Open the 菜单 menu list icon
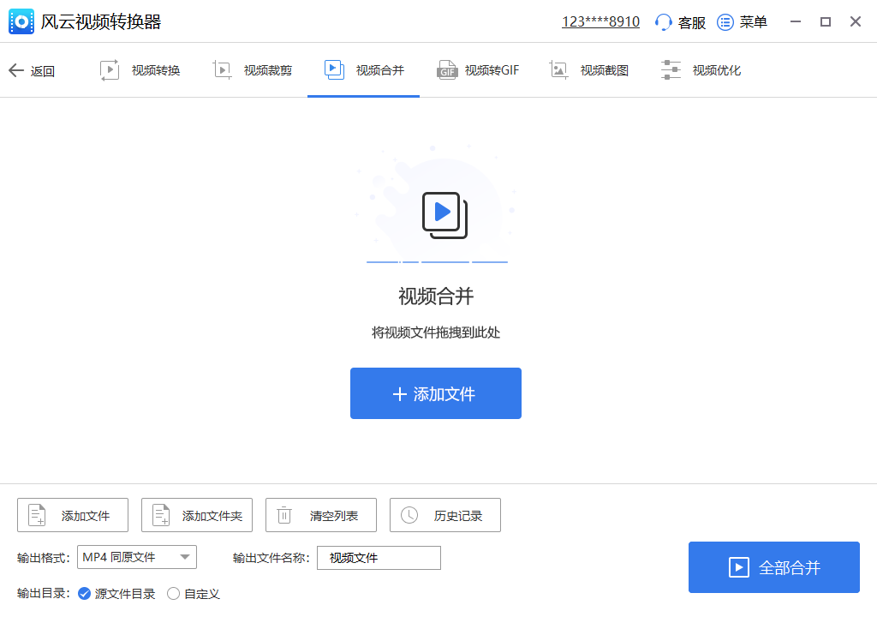877x617 pixels. [x=725, y=21]
